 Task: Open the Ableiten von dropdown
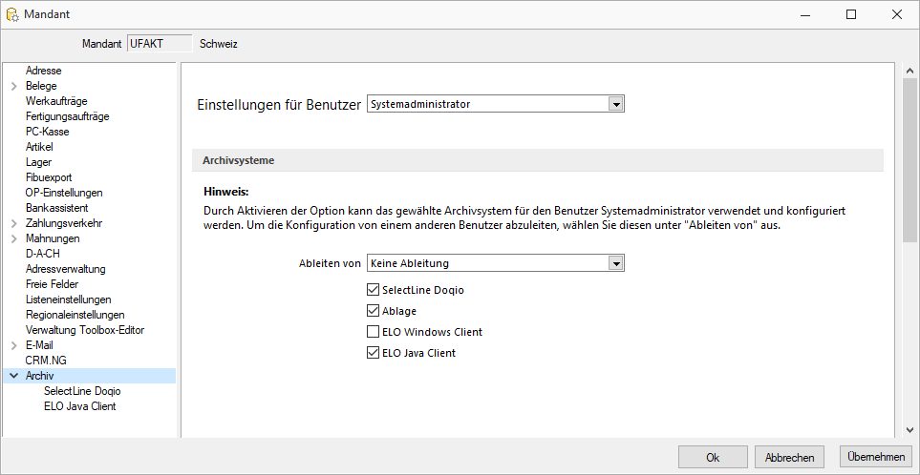[x=615, y=263]
